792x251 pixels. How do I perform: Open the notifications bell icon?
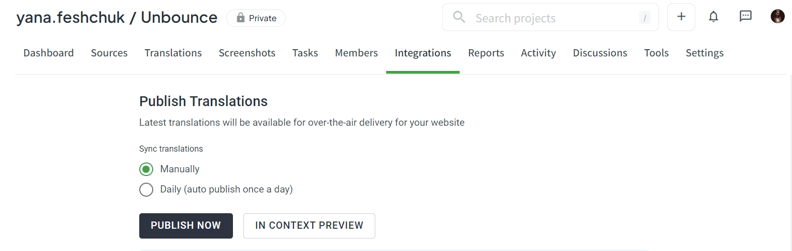[713, 17]
